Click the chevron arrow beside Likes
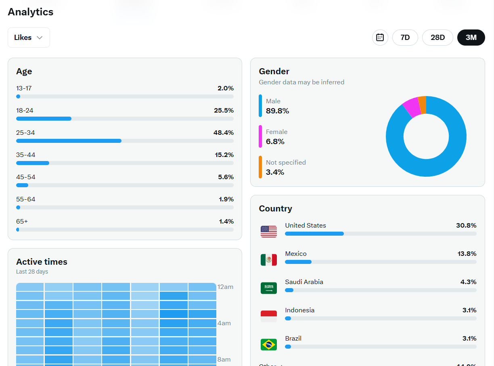Screen dimensions: 494x366 (x=40, y=38)
